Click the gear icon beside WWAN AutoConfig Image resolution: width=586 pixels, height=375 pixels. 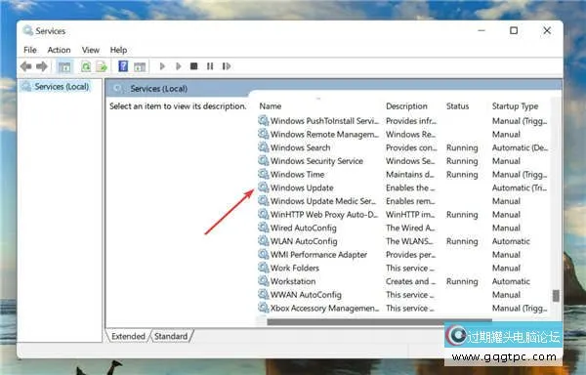tap(264, 294)
